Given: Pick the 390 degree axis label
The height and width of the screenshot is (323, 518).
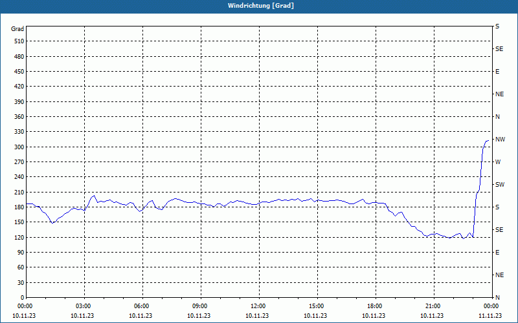Looking at the screenshot, I should point(19,102).
